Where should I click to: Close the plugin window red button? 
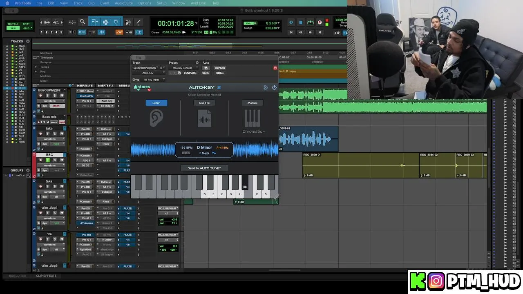(275, 68)
